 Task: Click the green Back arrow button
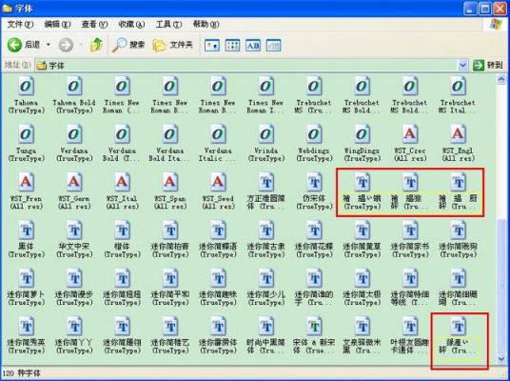coord(14,45)
